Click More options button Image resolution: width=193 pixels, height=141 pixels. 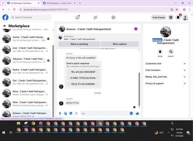(x=120, y=44)
